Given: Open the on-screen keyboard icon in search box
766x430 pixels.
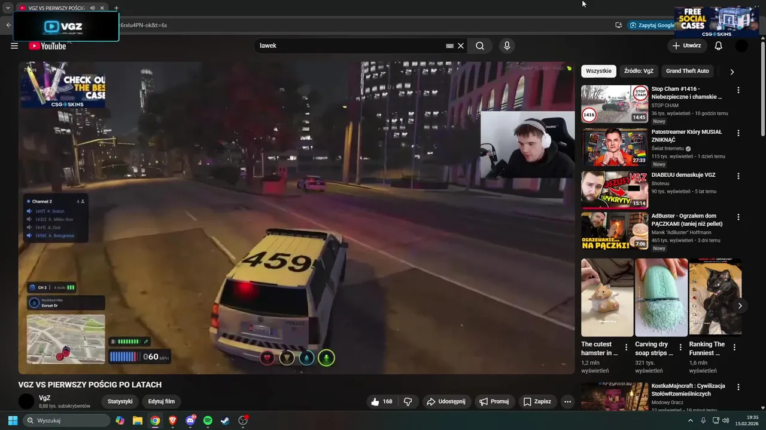Looking at the screenshot, I should click(x=450, y=46).
